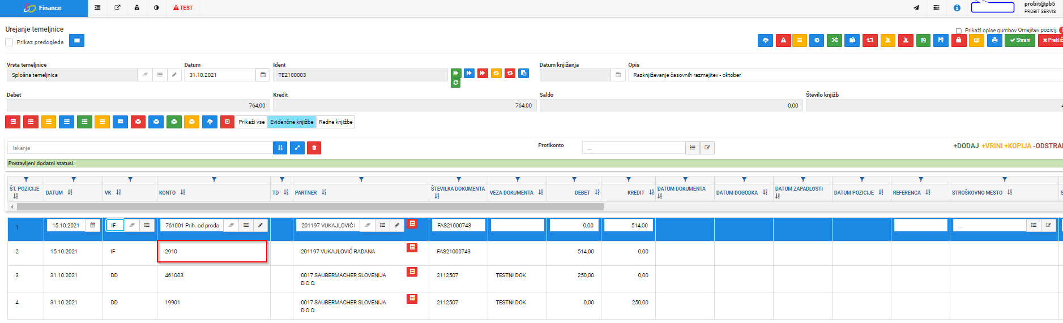1063x323 pixels.
Task: Click the blue cloud upload button top right
Action: click(x=765, y=40)
